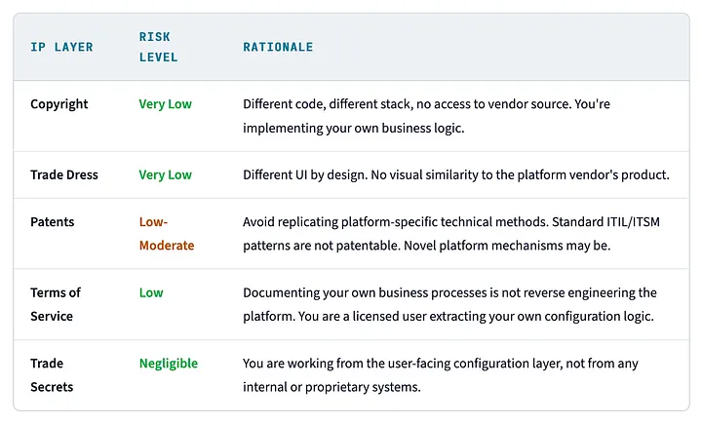
Task: Select the Trade Secrets row label
Action: (52, 375)
